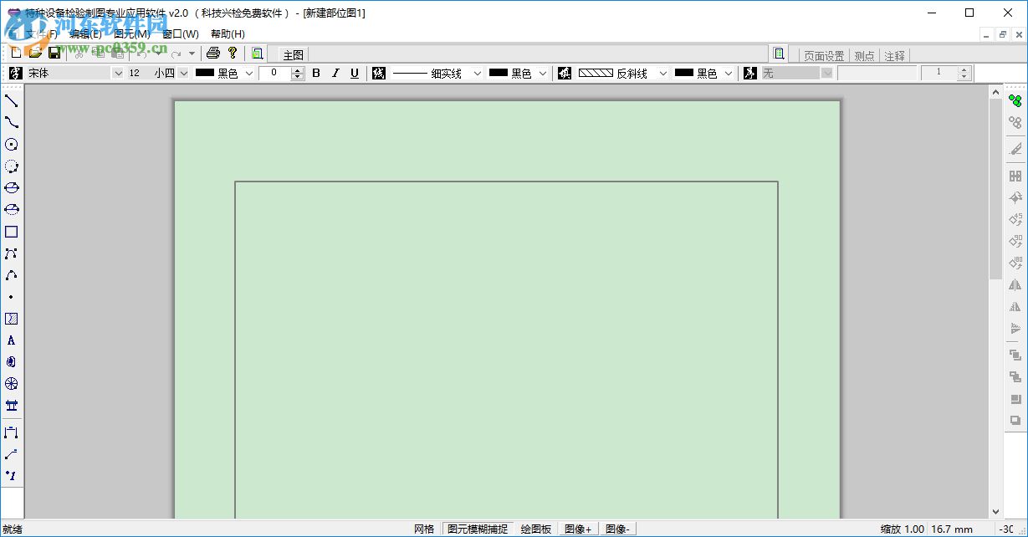Click the font settings character icon
The height and width of the screenshot is (537, 1028).
coord(14,73)
